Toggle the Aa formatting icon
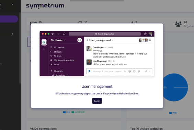The image size is (194, 130). 125,71
